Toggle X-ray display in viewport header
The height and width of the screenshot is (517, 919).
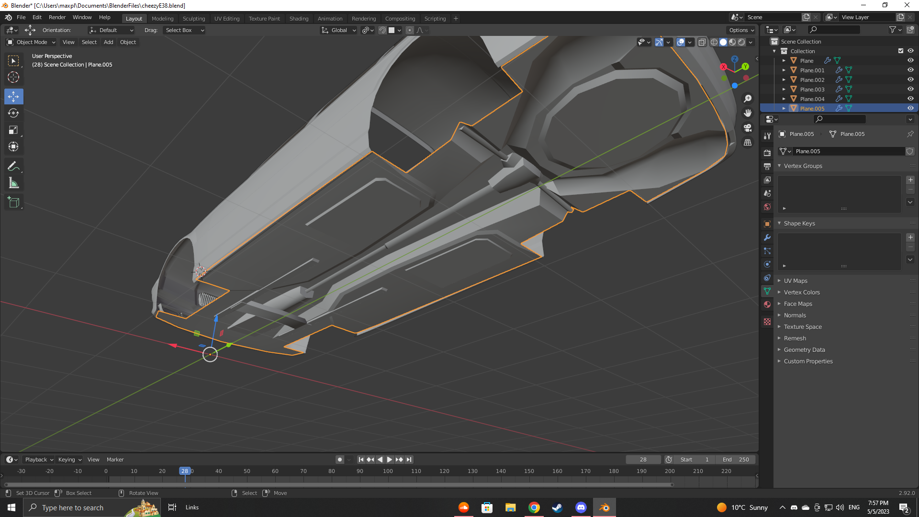pyautogui.click(x=702, y=42)
